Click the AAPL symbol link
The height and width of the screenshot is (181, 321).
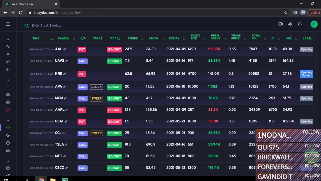pos(60,110)
